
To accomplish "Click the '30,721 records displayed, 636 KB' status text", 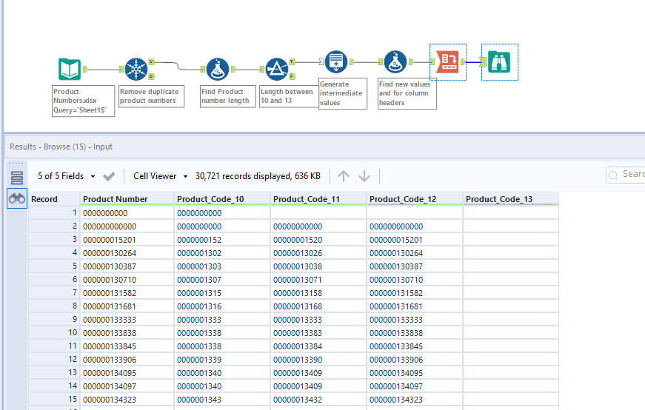I will (x=258, y=176).
